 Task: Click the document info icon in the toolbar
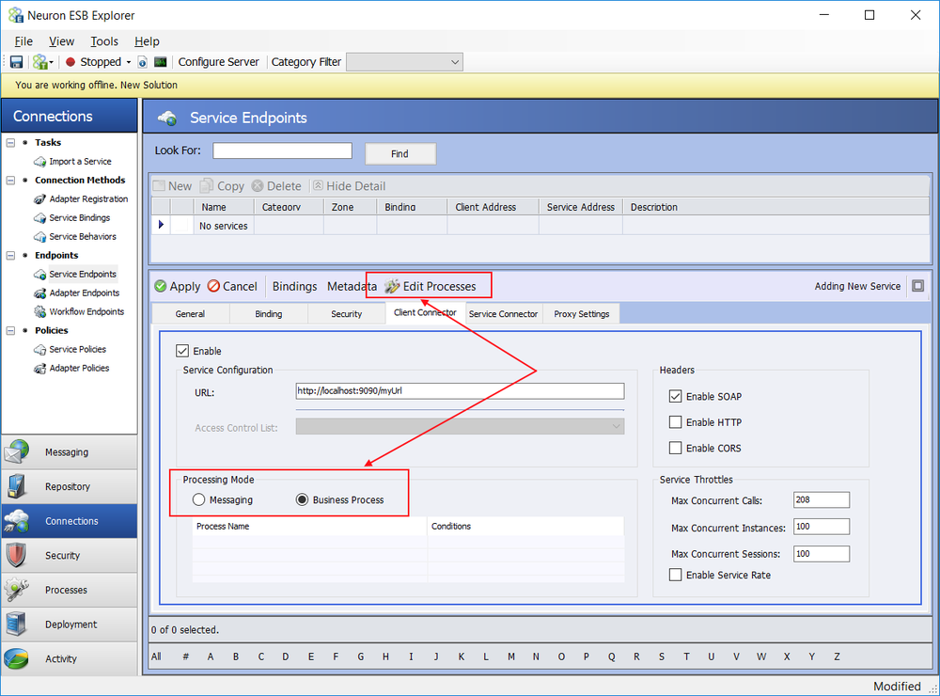pyautogui.click(x=143, y=62)
